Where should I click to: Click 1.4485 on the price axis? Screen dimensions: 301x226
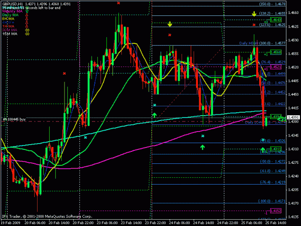294,81
